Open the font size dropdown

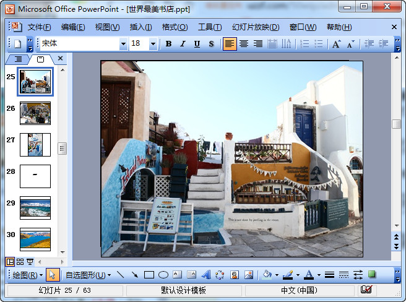(153, 44)
